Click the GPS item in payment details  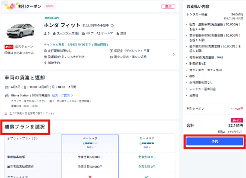(x=192, y=77)
